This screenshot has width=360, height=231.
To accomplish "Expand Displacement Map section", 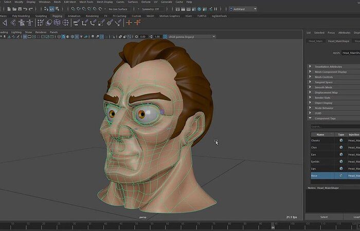I will 310,92.
